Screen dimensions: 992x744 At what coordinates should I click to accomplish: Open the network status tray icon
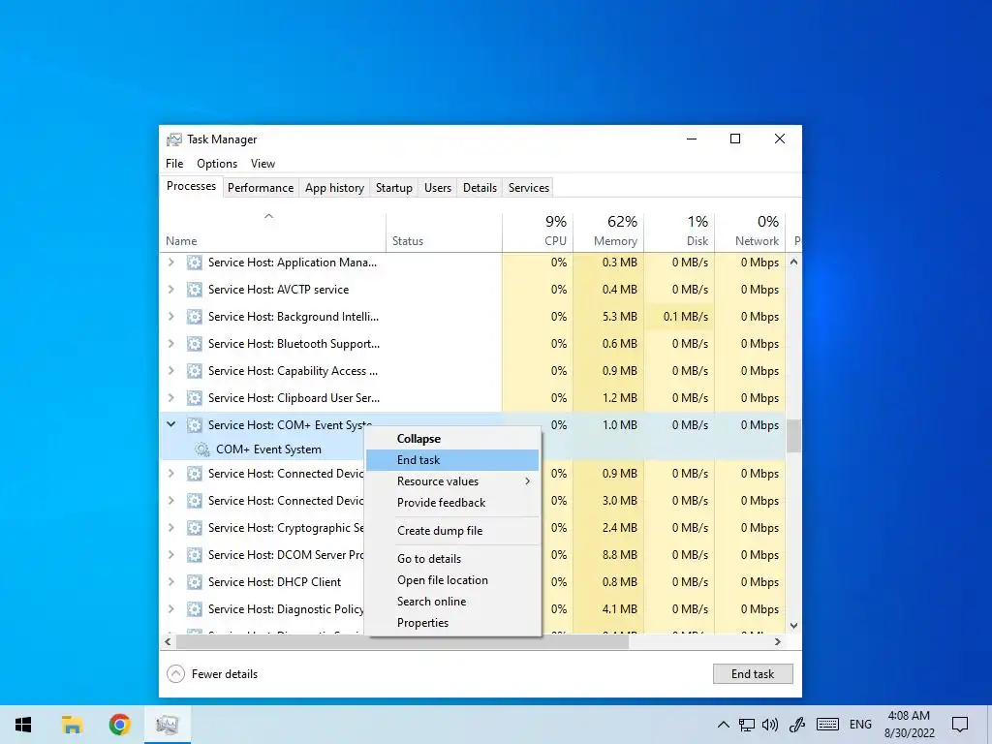[x=747, y=725]
